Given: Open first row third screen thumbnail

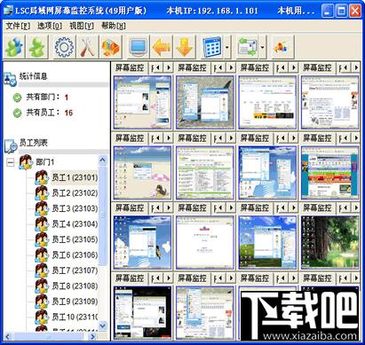Looking at the screenshot, I should (267, 102).
